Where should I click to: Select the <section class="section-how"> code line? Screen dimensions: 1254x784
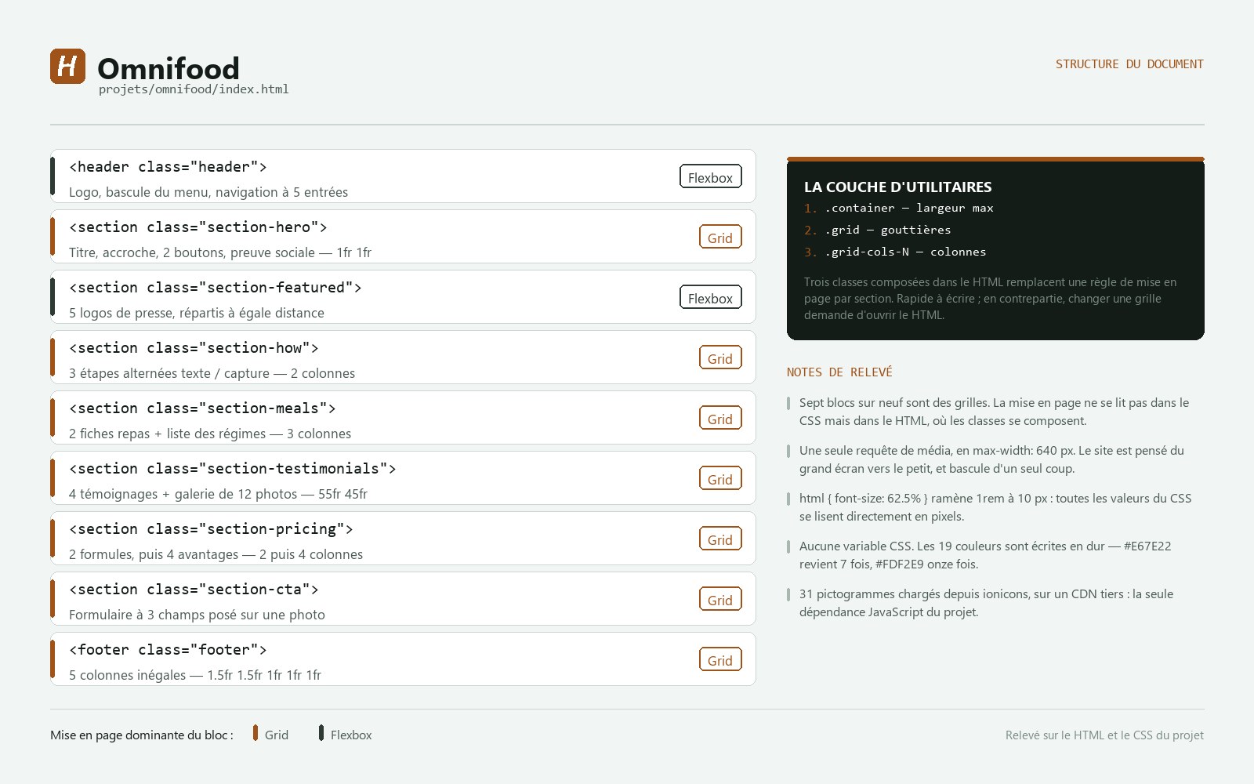[x=194, y=348]
